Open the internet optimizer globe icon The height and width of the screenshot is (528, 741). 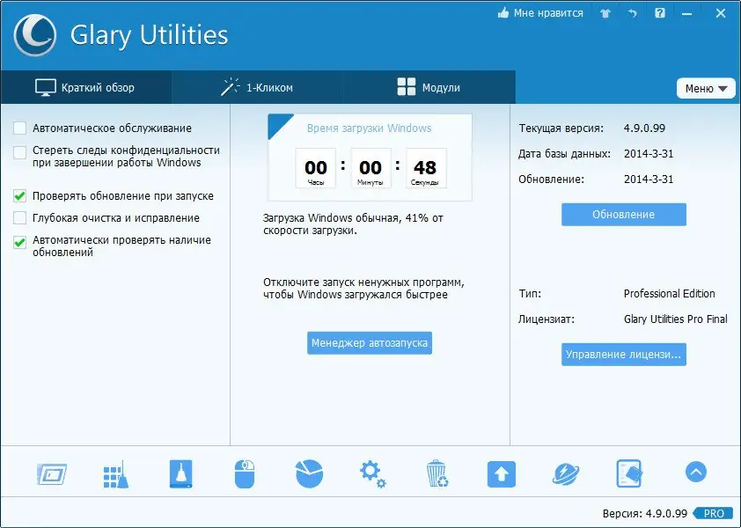pos(565,473)
